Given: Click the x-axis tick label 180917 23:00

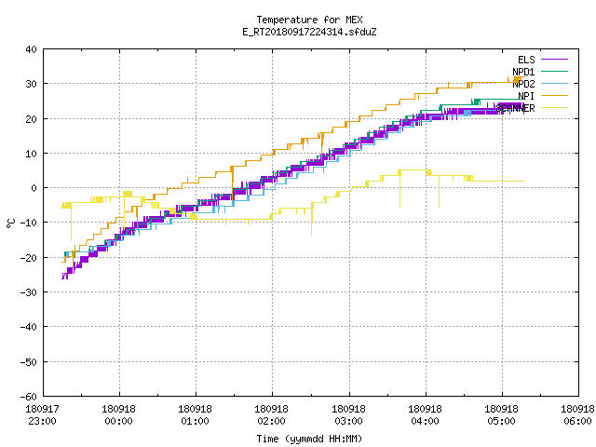Looking at the screenshot, I should tap(42, 415).
